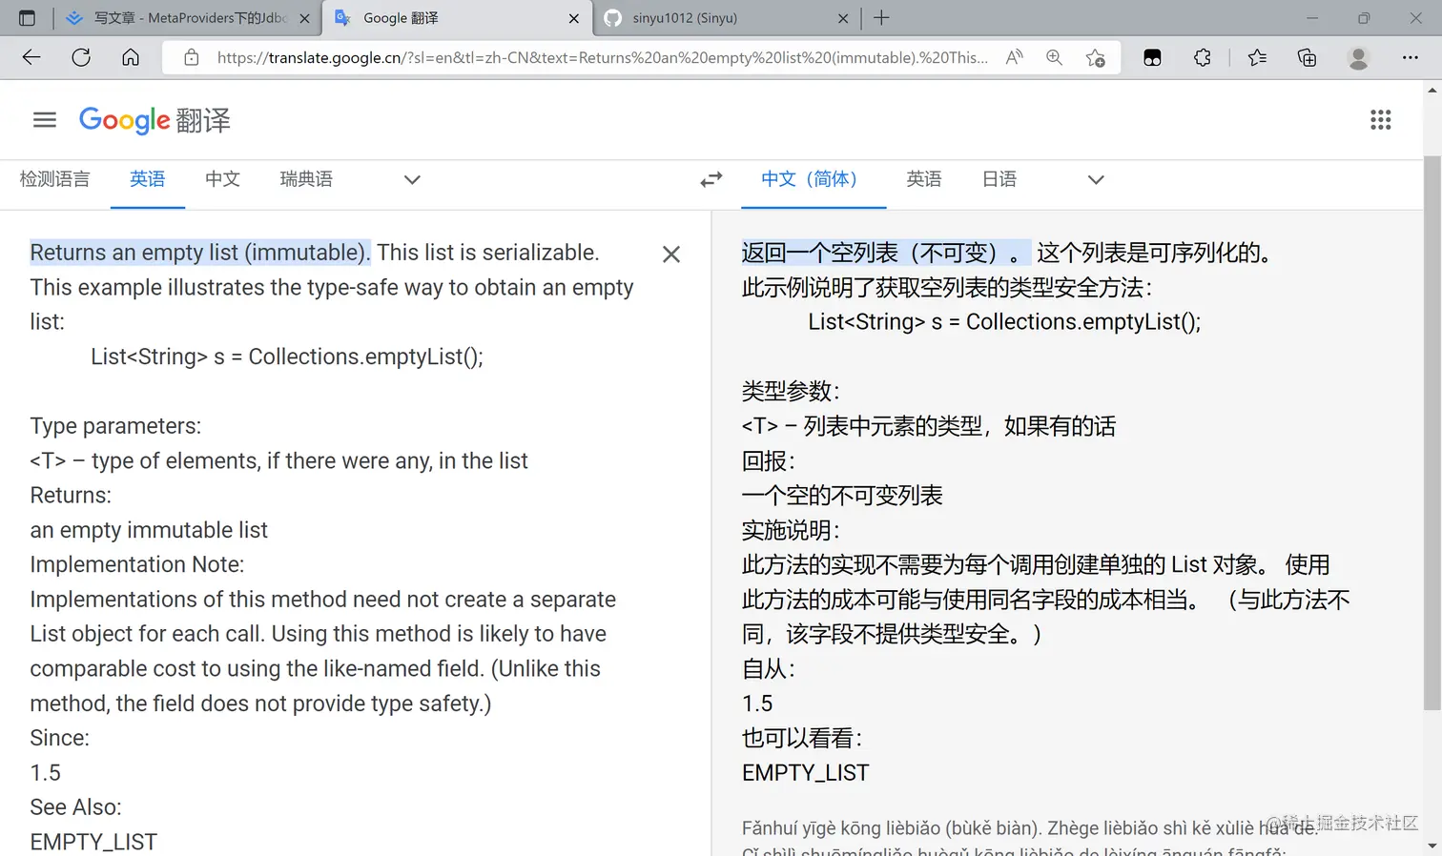
Task: Click source 'Type parameters:' line
Action: click(x=115, y=426)
